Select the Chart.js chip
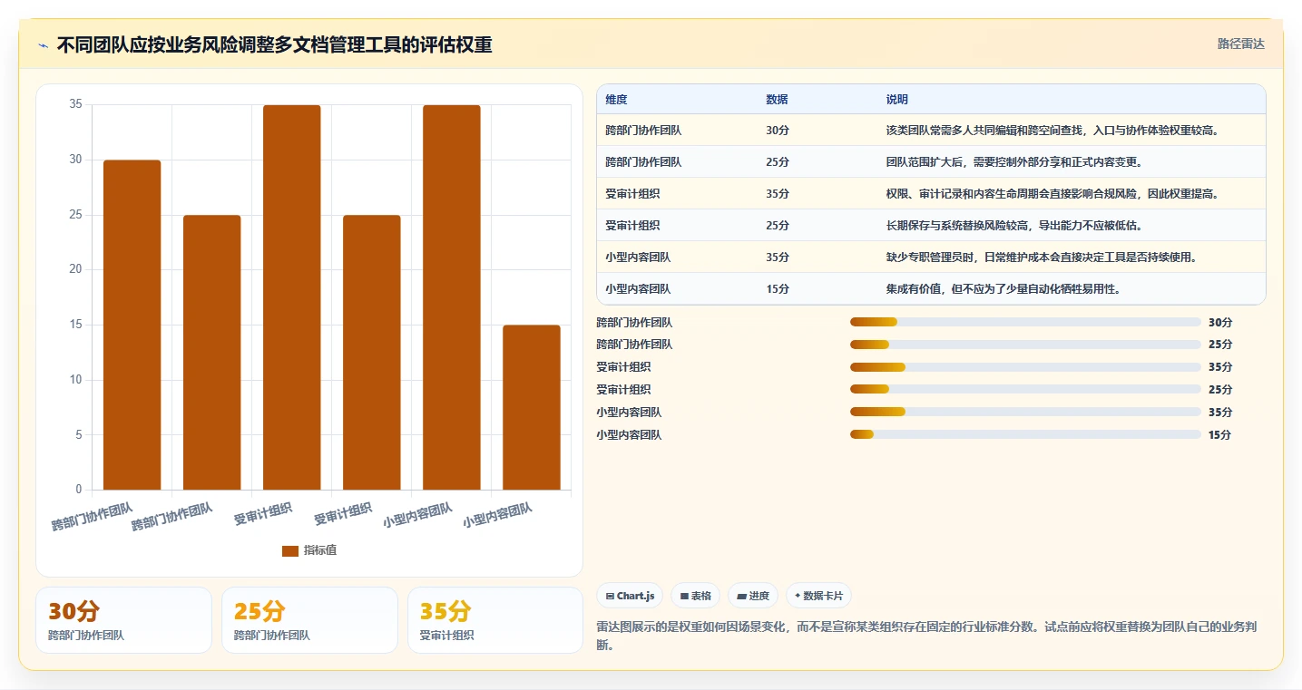This screenshot has height=690, width=1302. [630, 596]
